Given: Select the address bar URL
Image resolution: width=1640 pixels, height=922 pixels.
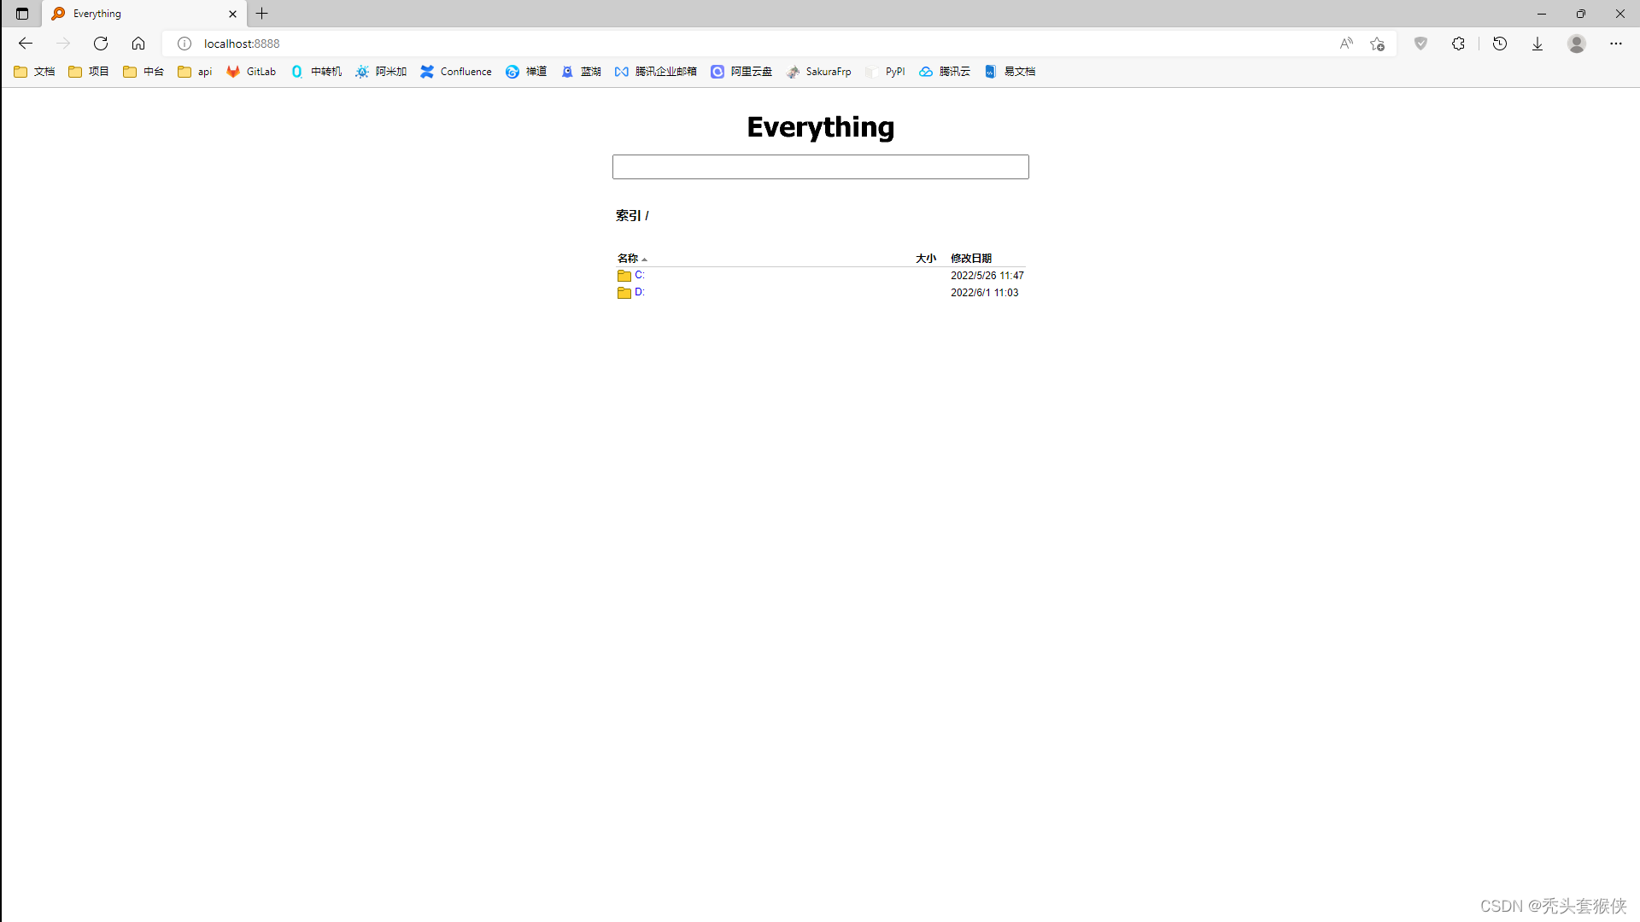Looking at the screenshot, I should pos(243,43).
